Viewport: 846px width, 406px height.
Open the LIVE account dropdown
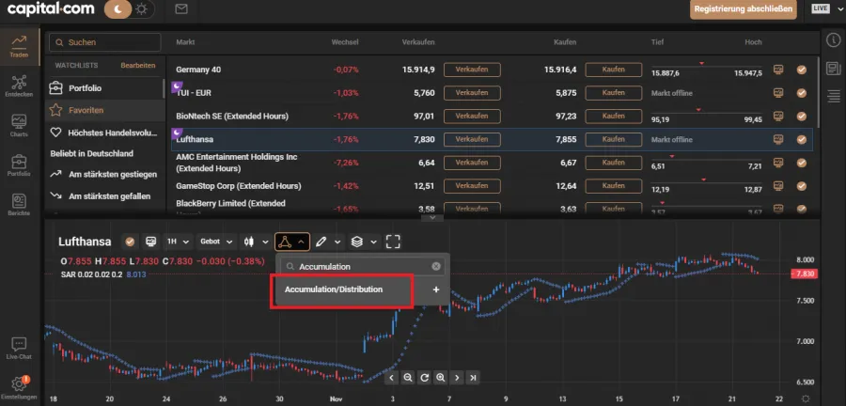click(825, 9)
